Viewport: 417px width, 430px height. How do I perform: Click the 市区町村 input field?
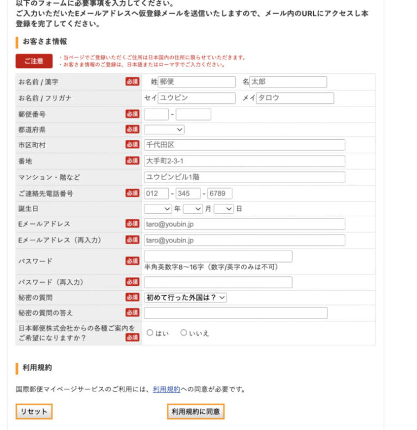[x=244, y=145]
